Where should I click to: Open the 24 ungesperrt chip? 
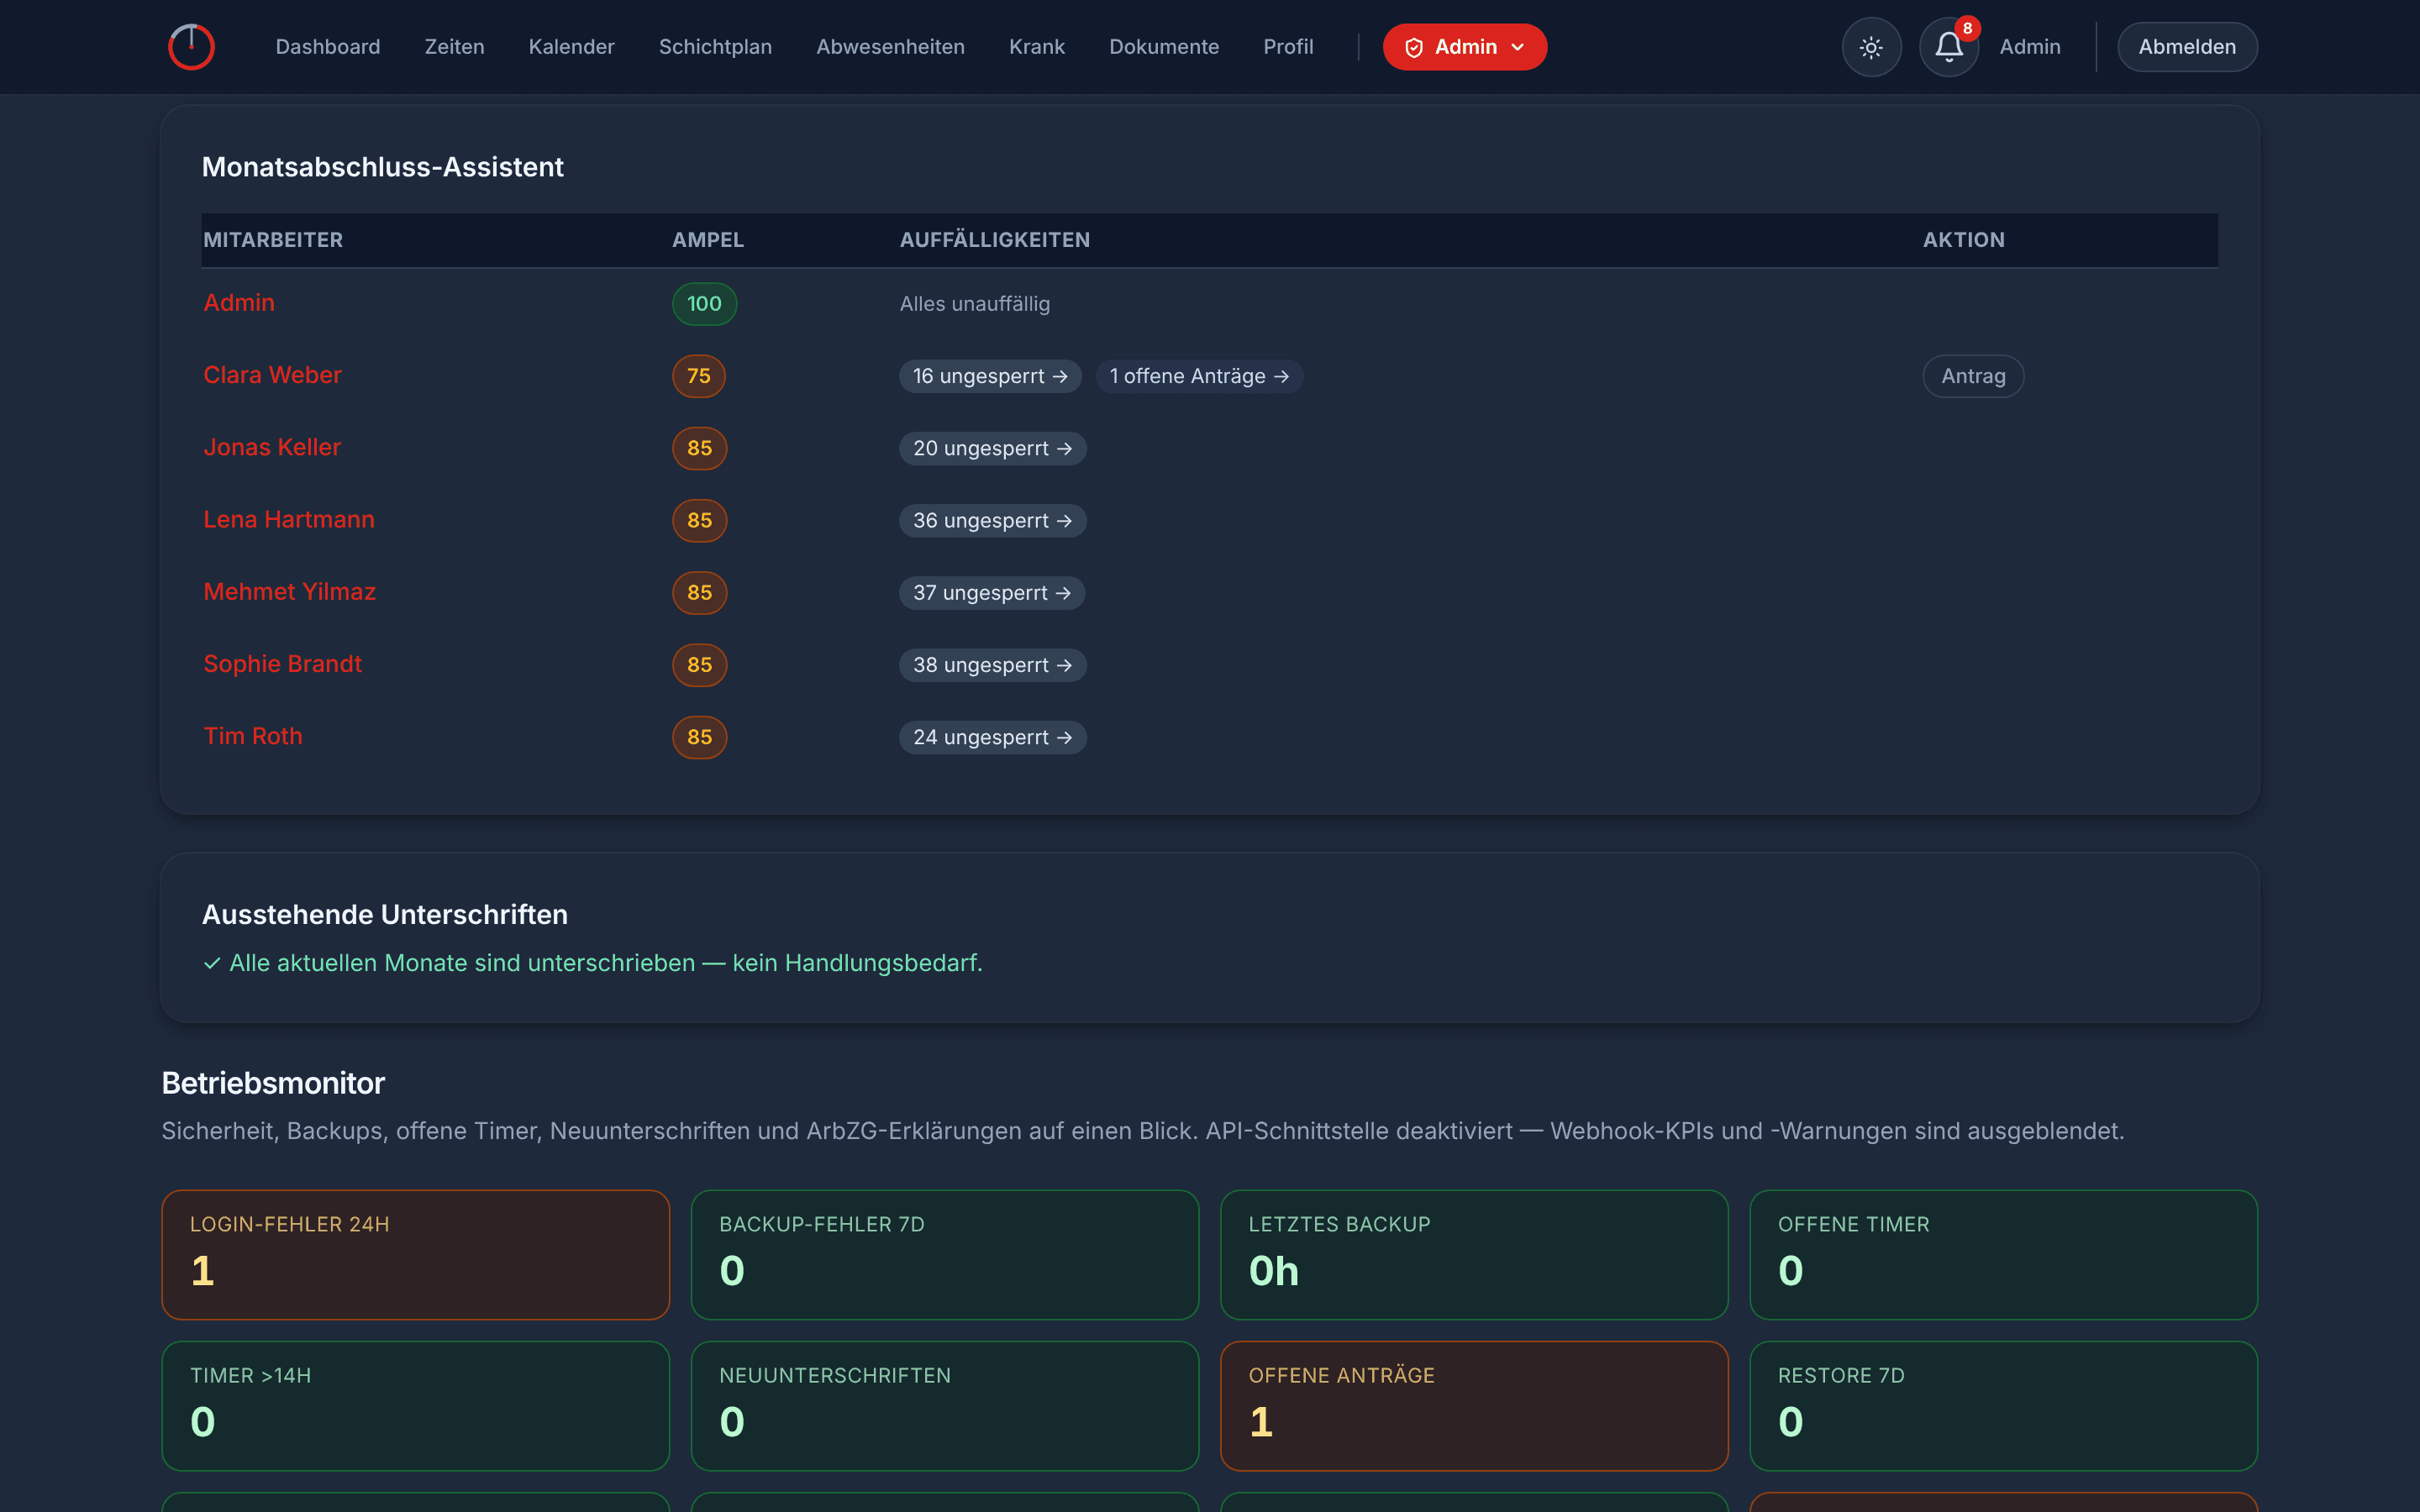[x=992, y=737]
